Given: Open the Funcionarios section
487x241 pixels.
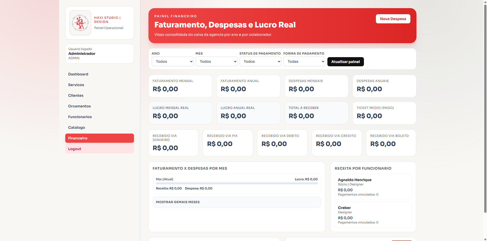Looking at the screenshot, I should [x=80, y=117].
